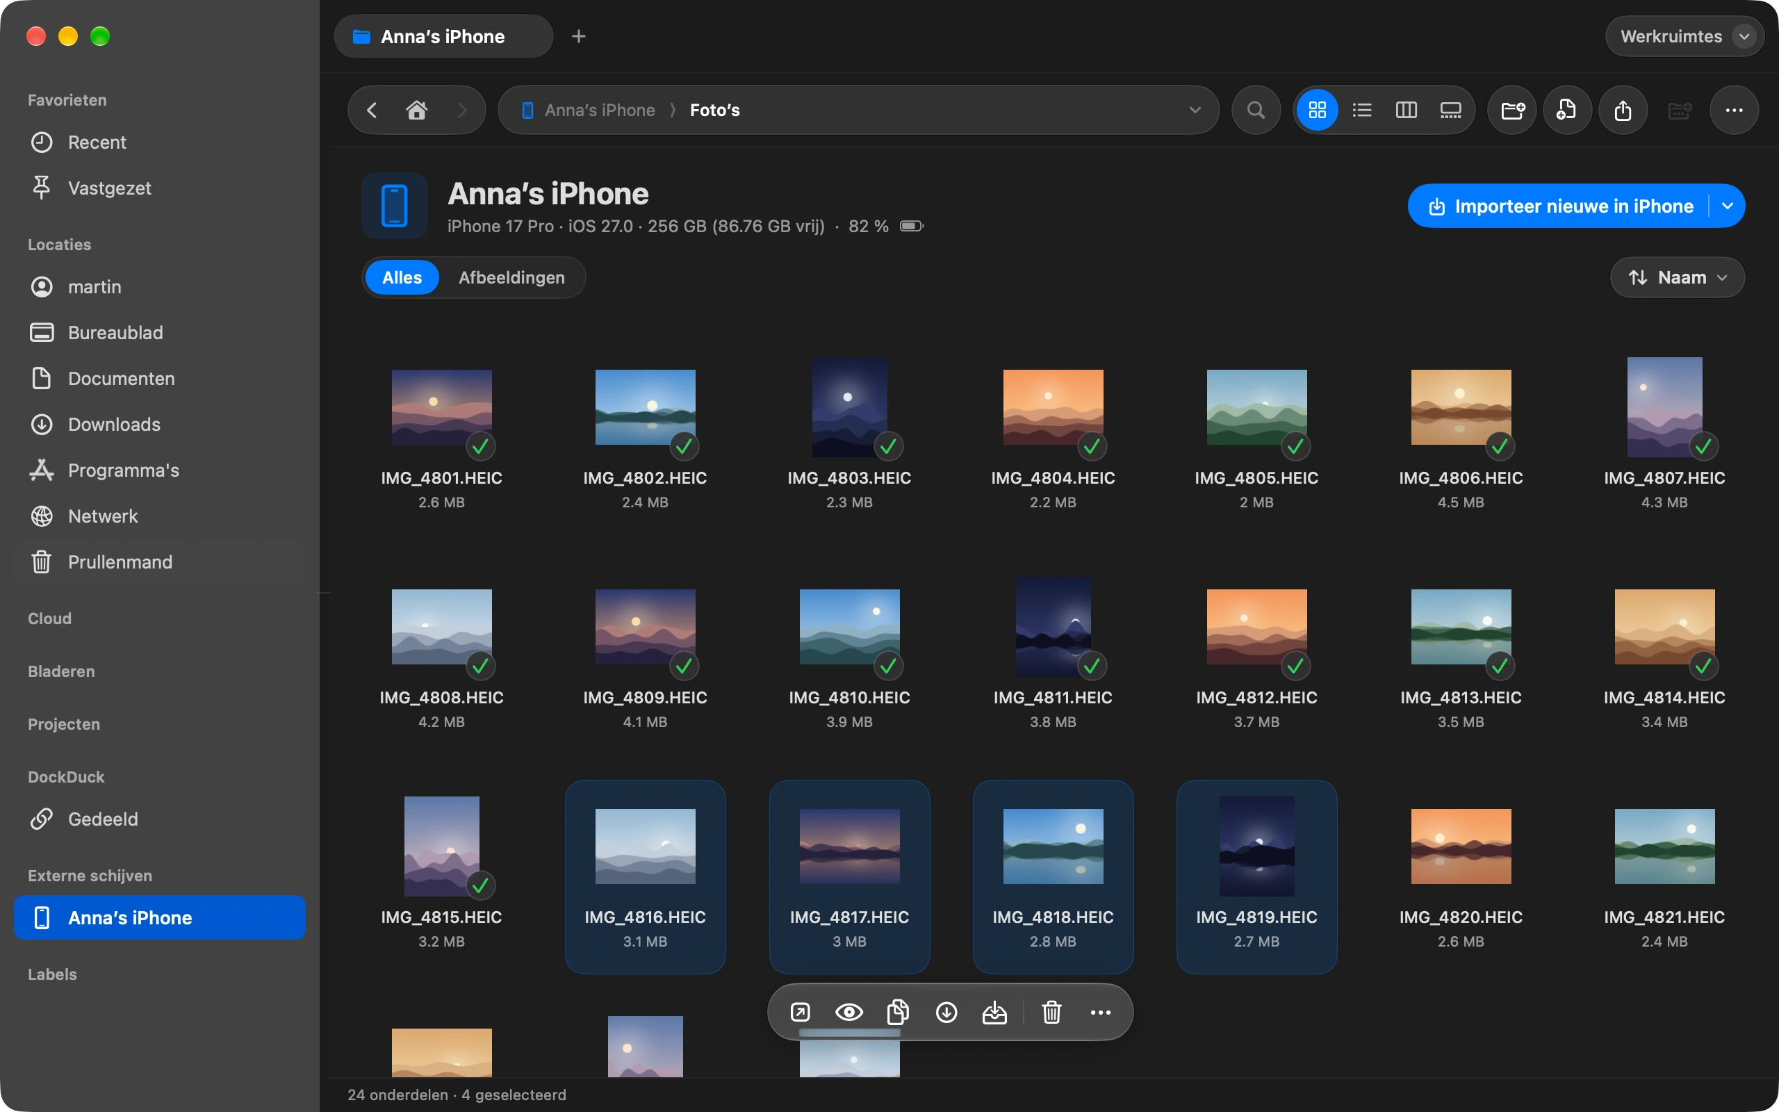Go forward with the right chevron
The width and height of the screenshot is (1779, 1112).
(461, 111)
